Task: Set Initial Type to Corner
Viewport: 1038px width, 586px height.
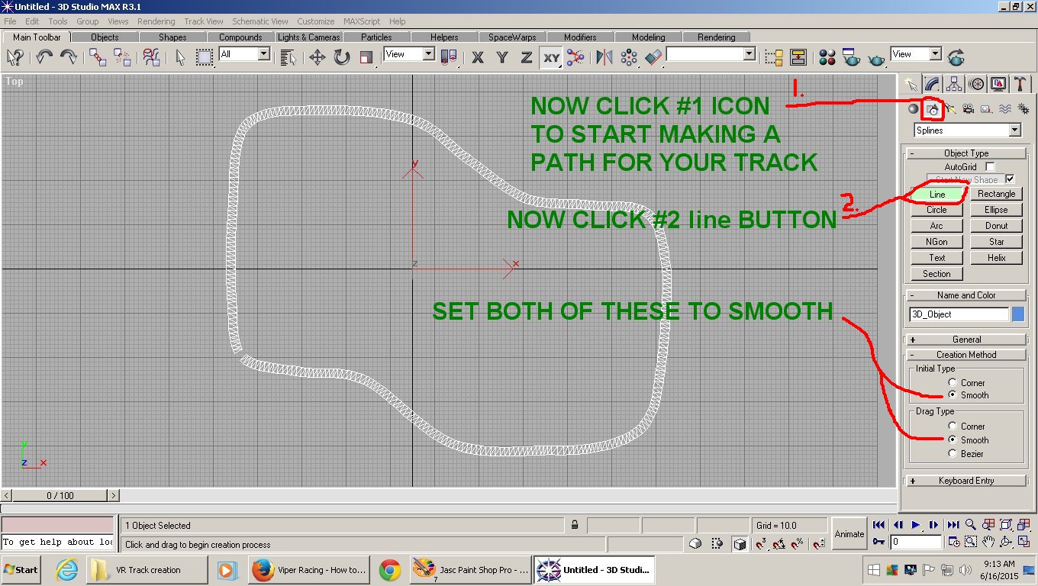Action: [952, 382]
